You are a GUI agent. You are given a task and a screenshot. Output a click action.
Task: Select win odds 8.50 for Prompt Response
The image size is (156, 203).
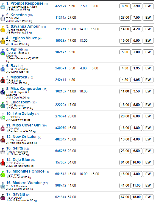[125, 6]
